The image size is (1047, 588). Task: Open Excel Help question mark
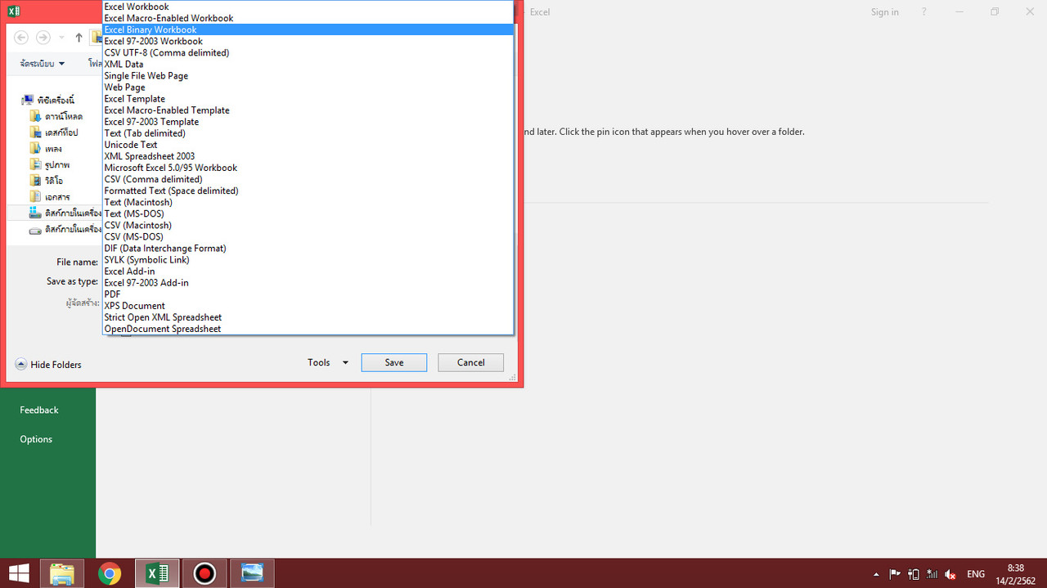924,12
